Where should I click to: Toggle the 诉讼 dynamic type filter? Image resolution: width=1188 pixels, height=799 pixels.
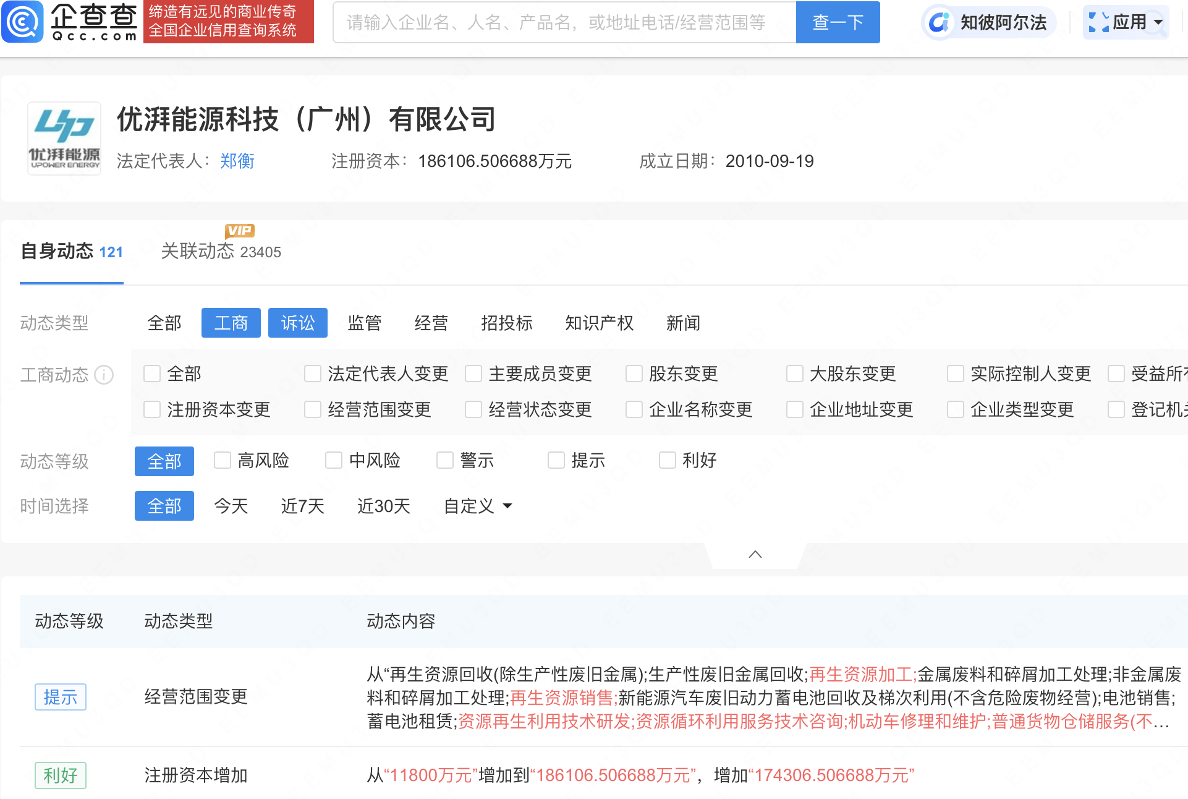tap(298, 323)
